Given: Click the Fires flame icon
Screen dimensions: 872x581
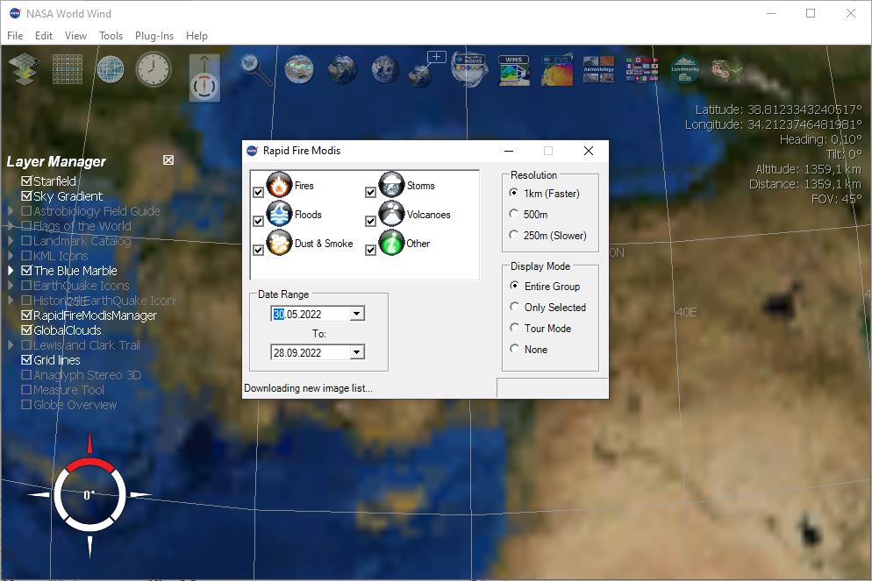Looking at the screenshot, I should (x=279, y=185).
